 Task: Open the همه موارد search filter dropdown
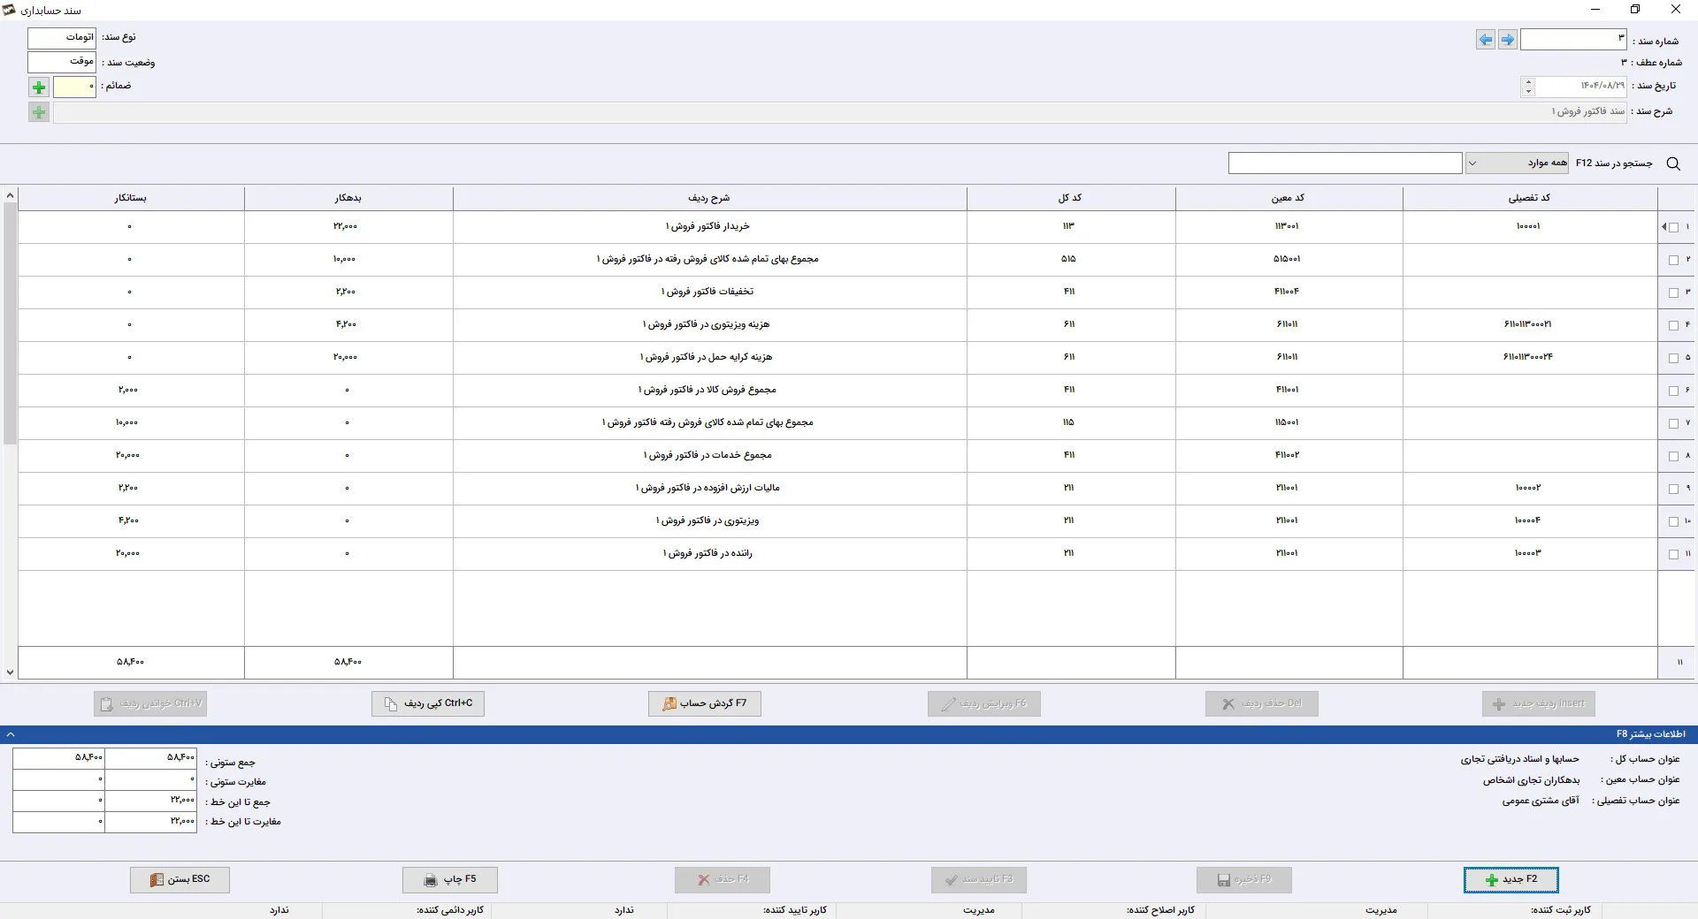coord(1518,163)
